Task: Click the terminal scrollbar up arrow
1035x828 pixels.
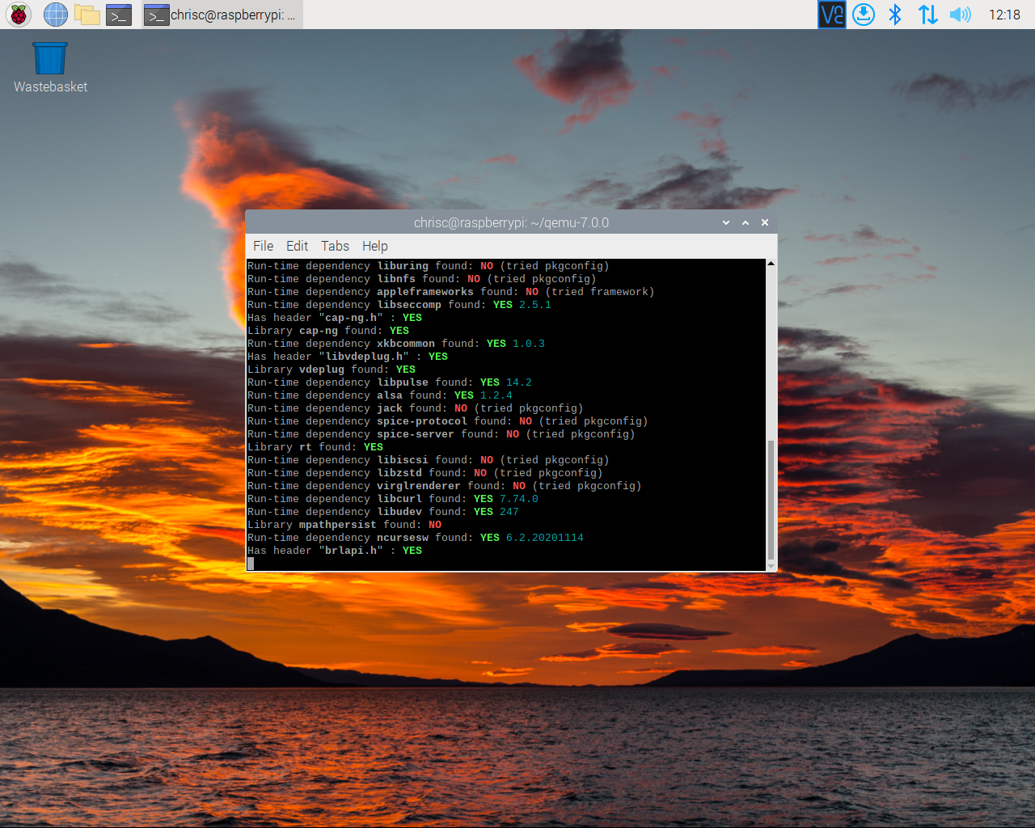Action: pyautogui.click(x=771, y=264)
